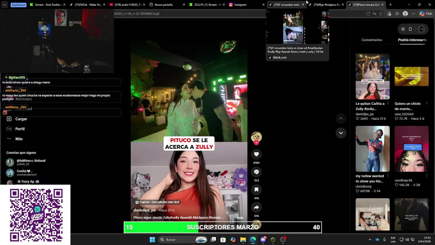Open Task View from the taskbar
This screenshot has width=435, height=245.
click(213, 240)
